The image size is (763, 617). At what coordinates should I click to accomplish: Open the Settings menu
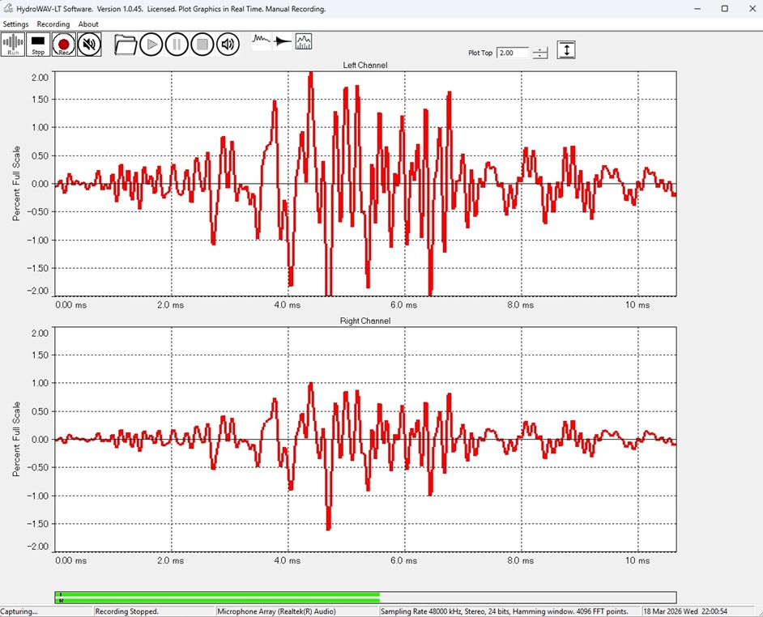point(15,24)
